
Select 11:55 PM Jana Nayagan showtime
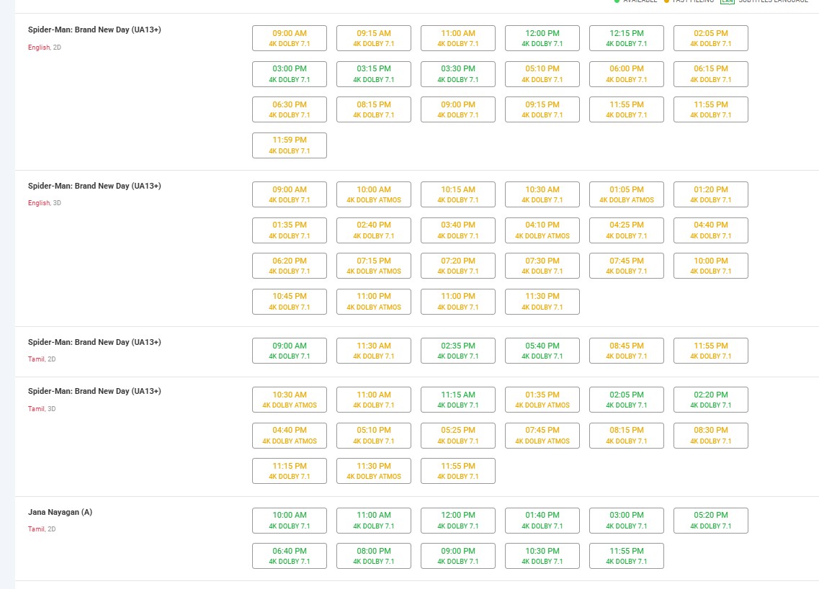(x=626, y=556)
